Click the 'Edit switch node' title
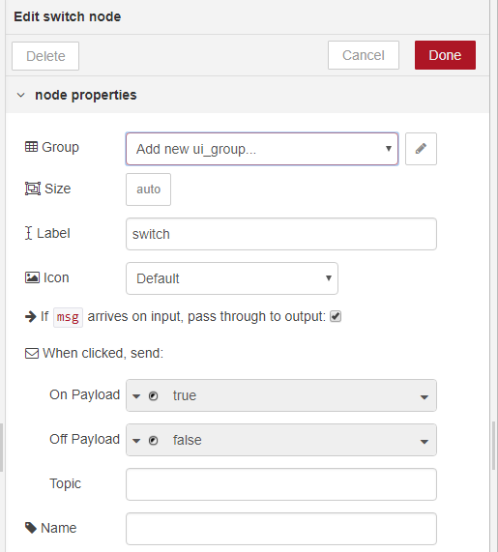498x552 pixels. tap(68, 16)
